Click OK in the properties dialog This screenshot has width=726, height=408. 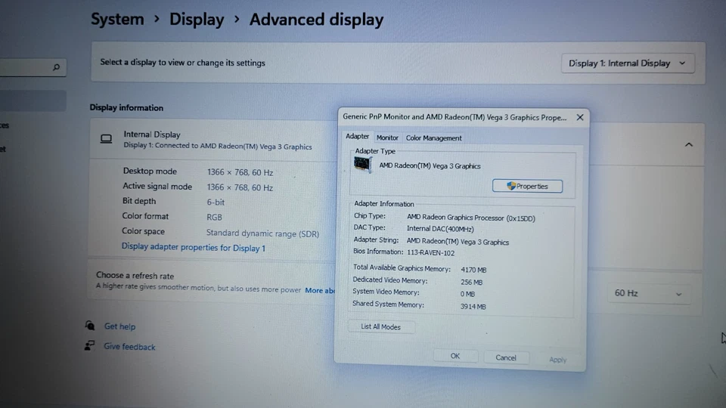click(x=455, y=356)
